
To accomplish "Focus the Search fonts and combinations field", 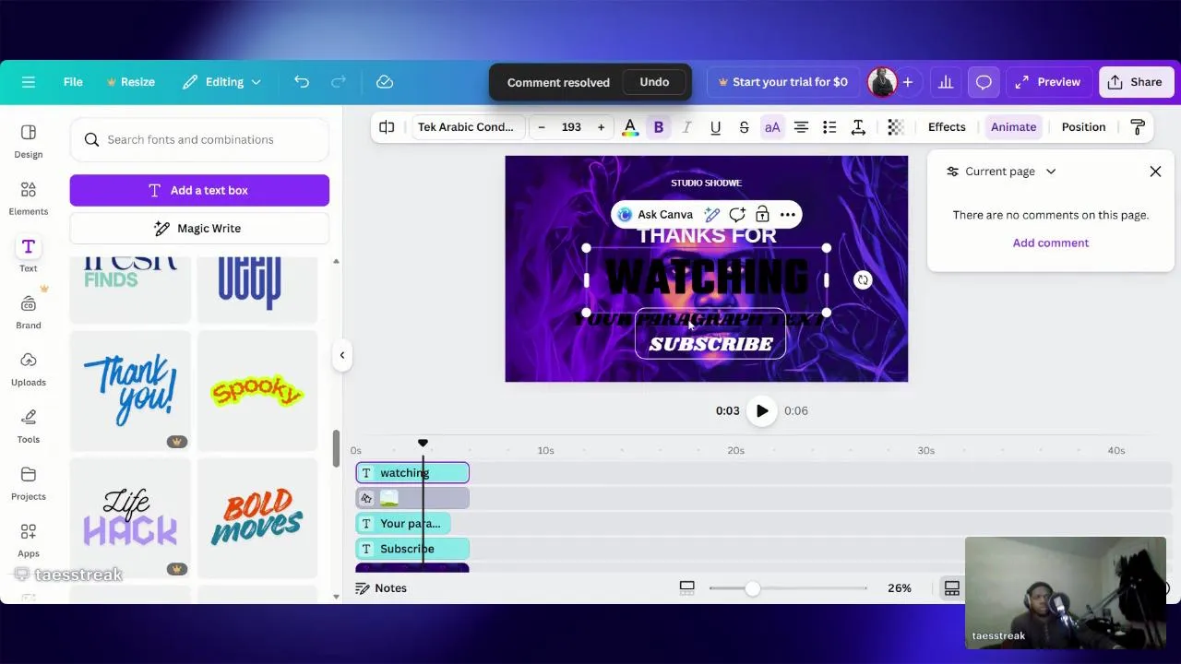I will (x=199, y=139).
